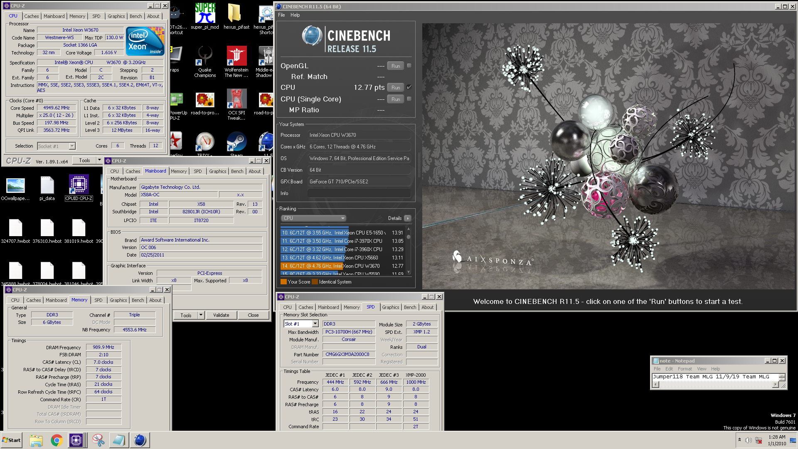Open the hexus_pifast folder on the desktop
The image size is (798, 449).
[236, 17]
